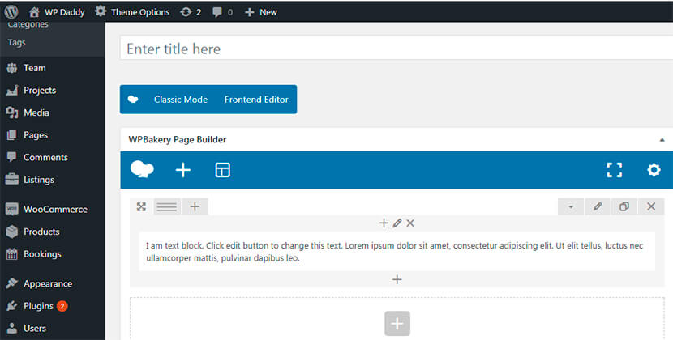Screen dimensions: 673x340
Task: Click the WPBakery logo beside Classic Mode
Action: [x=133, y=100]
